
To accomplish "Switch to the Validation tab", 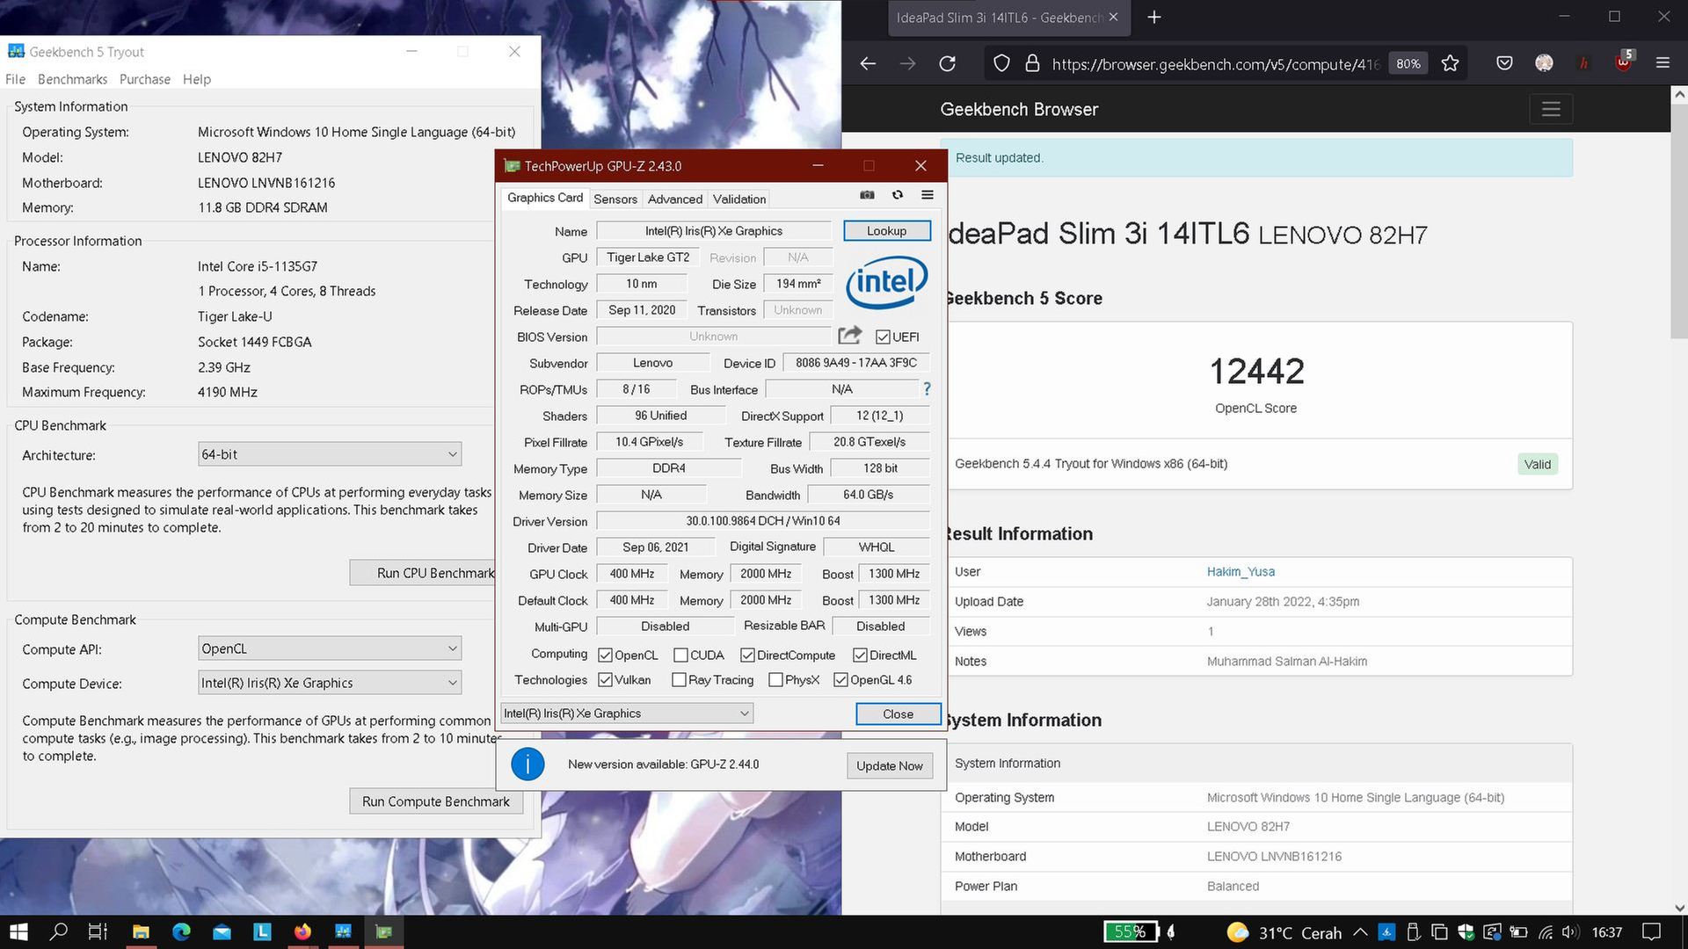I will [739, 199].
